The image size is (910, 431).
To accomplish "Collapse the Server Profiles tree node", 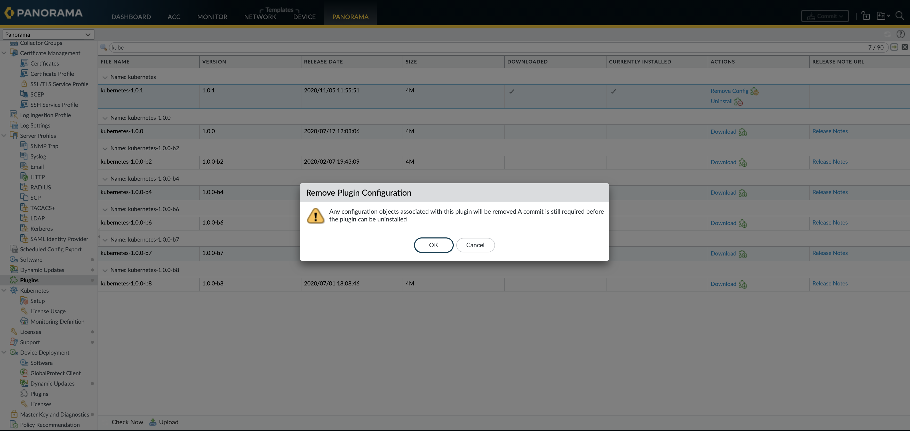I will (x=4, y=136).
